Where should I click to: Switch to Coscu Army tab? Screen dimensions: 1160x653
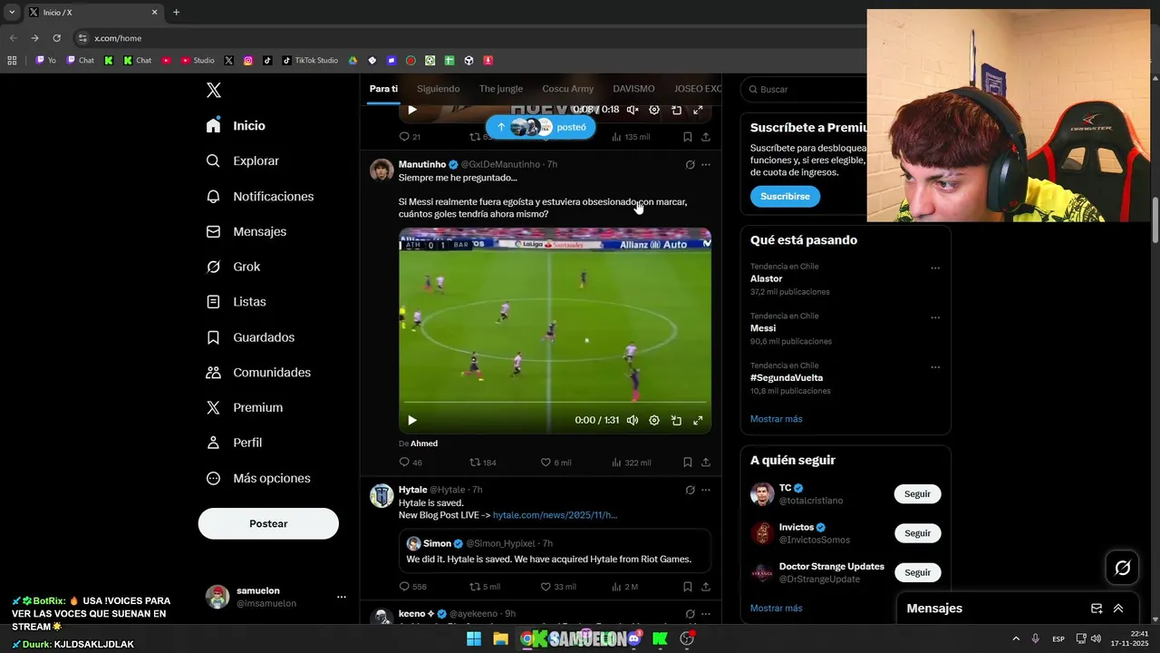pyautogui.click(x=568, y=89)
